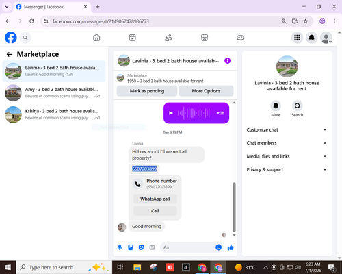Open conversation information purple icon

point(227,61)
